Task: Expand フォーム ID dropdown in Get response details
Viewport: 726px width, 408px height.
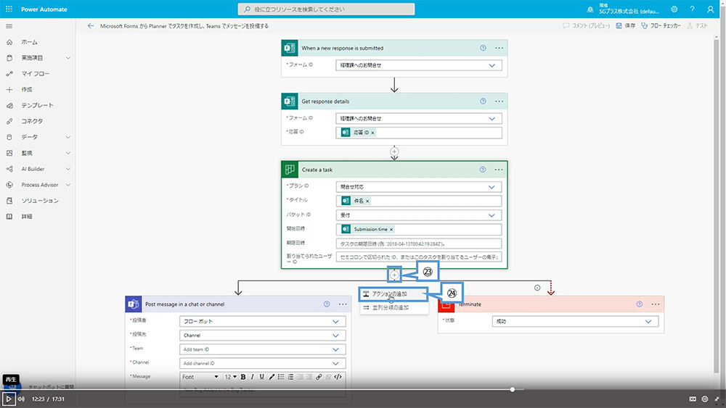Action: 492,119
